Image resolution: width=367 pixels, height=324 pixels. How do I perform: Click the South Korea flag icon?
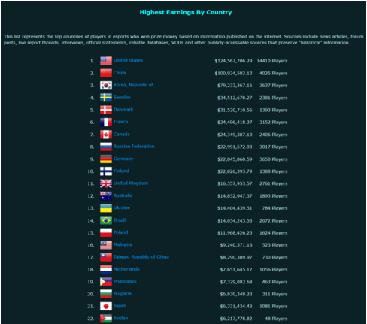pyautogui.click(x=106, y=86)
